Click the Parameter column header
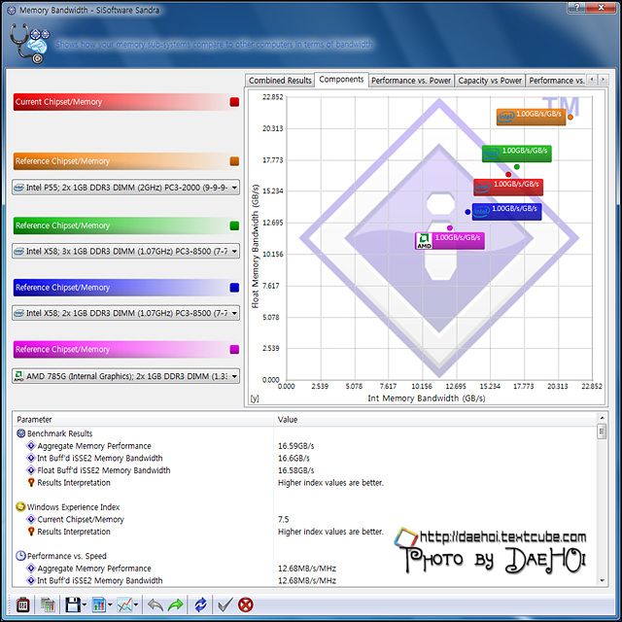The width and height of the screenshot is (622, 622). pos(143,419)
